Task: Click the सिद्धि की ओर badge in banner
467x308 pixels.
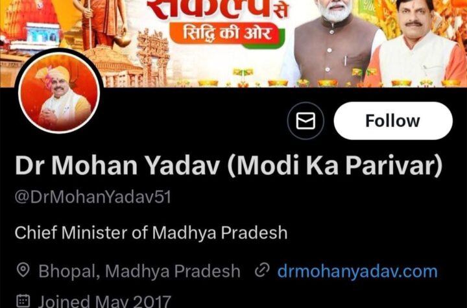Action: pyautogui.click(x=227, y=34)
